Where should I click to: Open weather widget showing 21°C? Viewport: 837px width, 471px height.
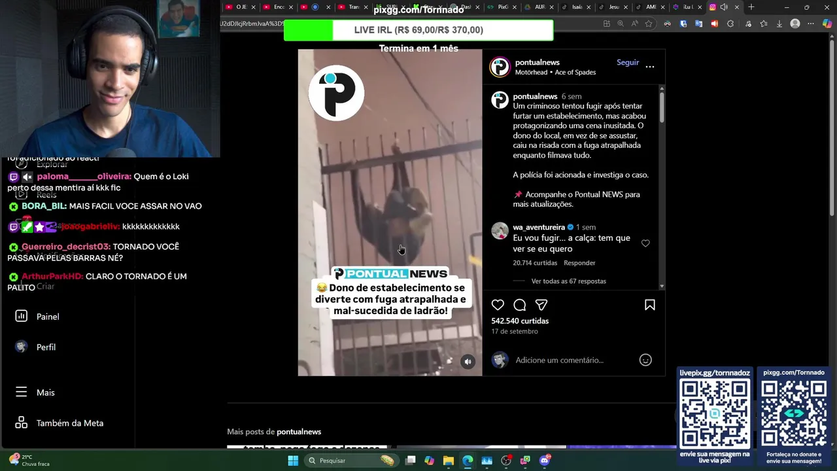point(29,461)
